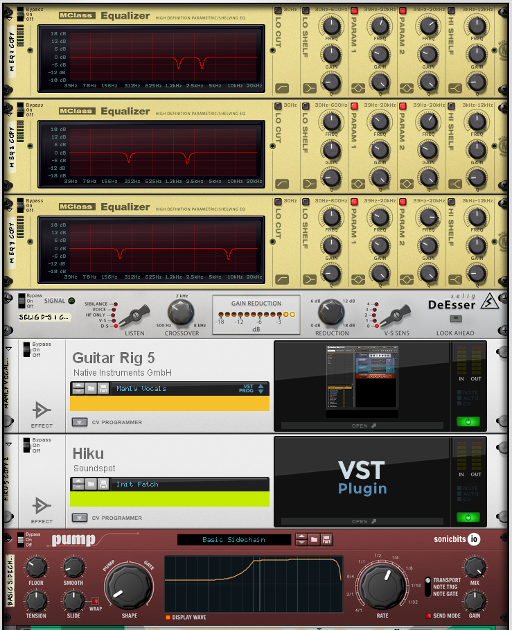Click the CROSSOVER knob on the DeEsser
The image size is (512, 630).
click(181, 312)
